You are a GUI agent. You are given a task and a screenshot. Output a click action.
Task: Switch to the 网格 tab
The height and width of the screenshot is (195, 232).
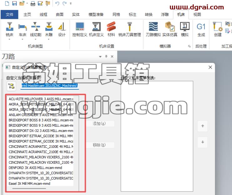point(116,14)
